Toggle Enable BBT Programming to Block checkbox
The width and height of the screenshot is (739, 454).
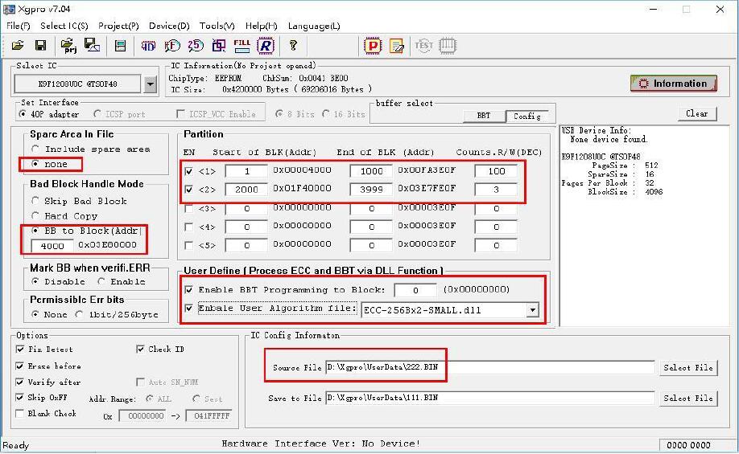188,290
